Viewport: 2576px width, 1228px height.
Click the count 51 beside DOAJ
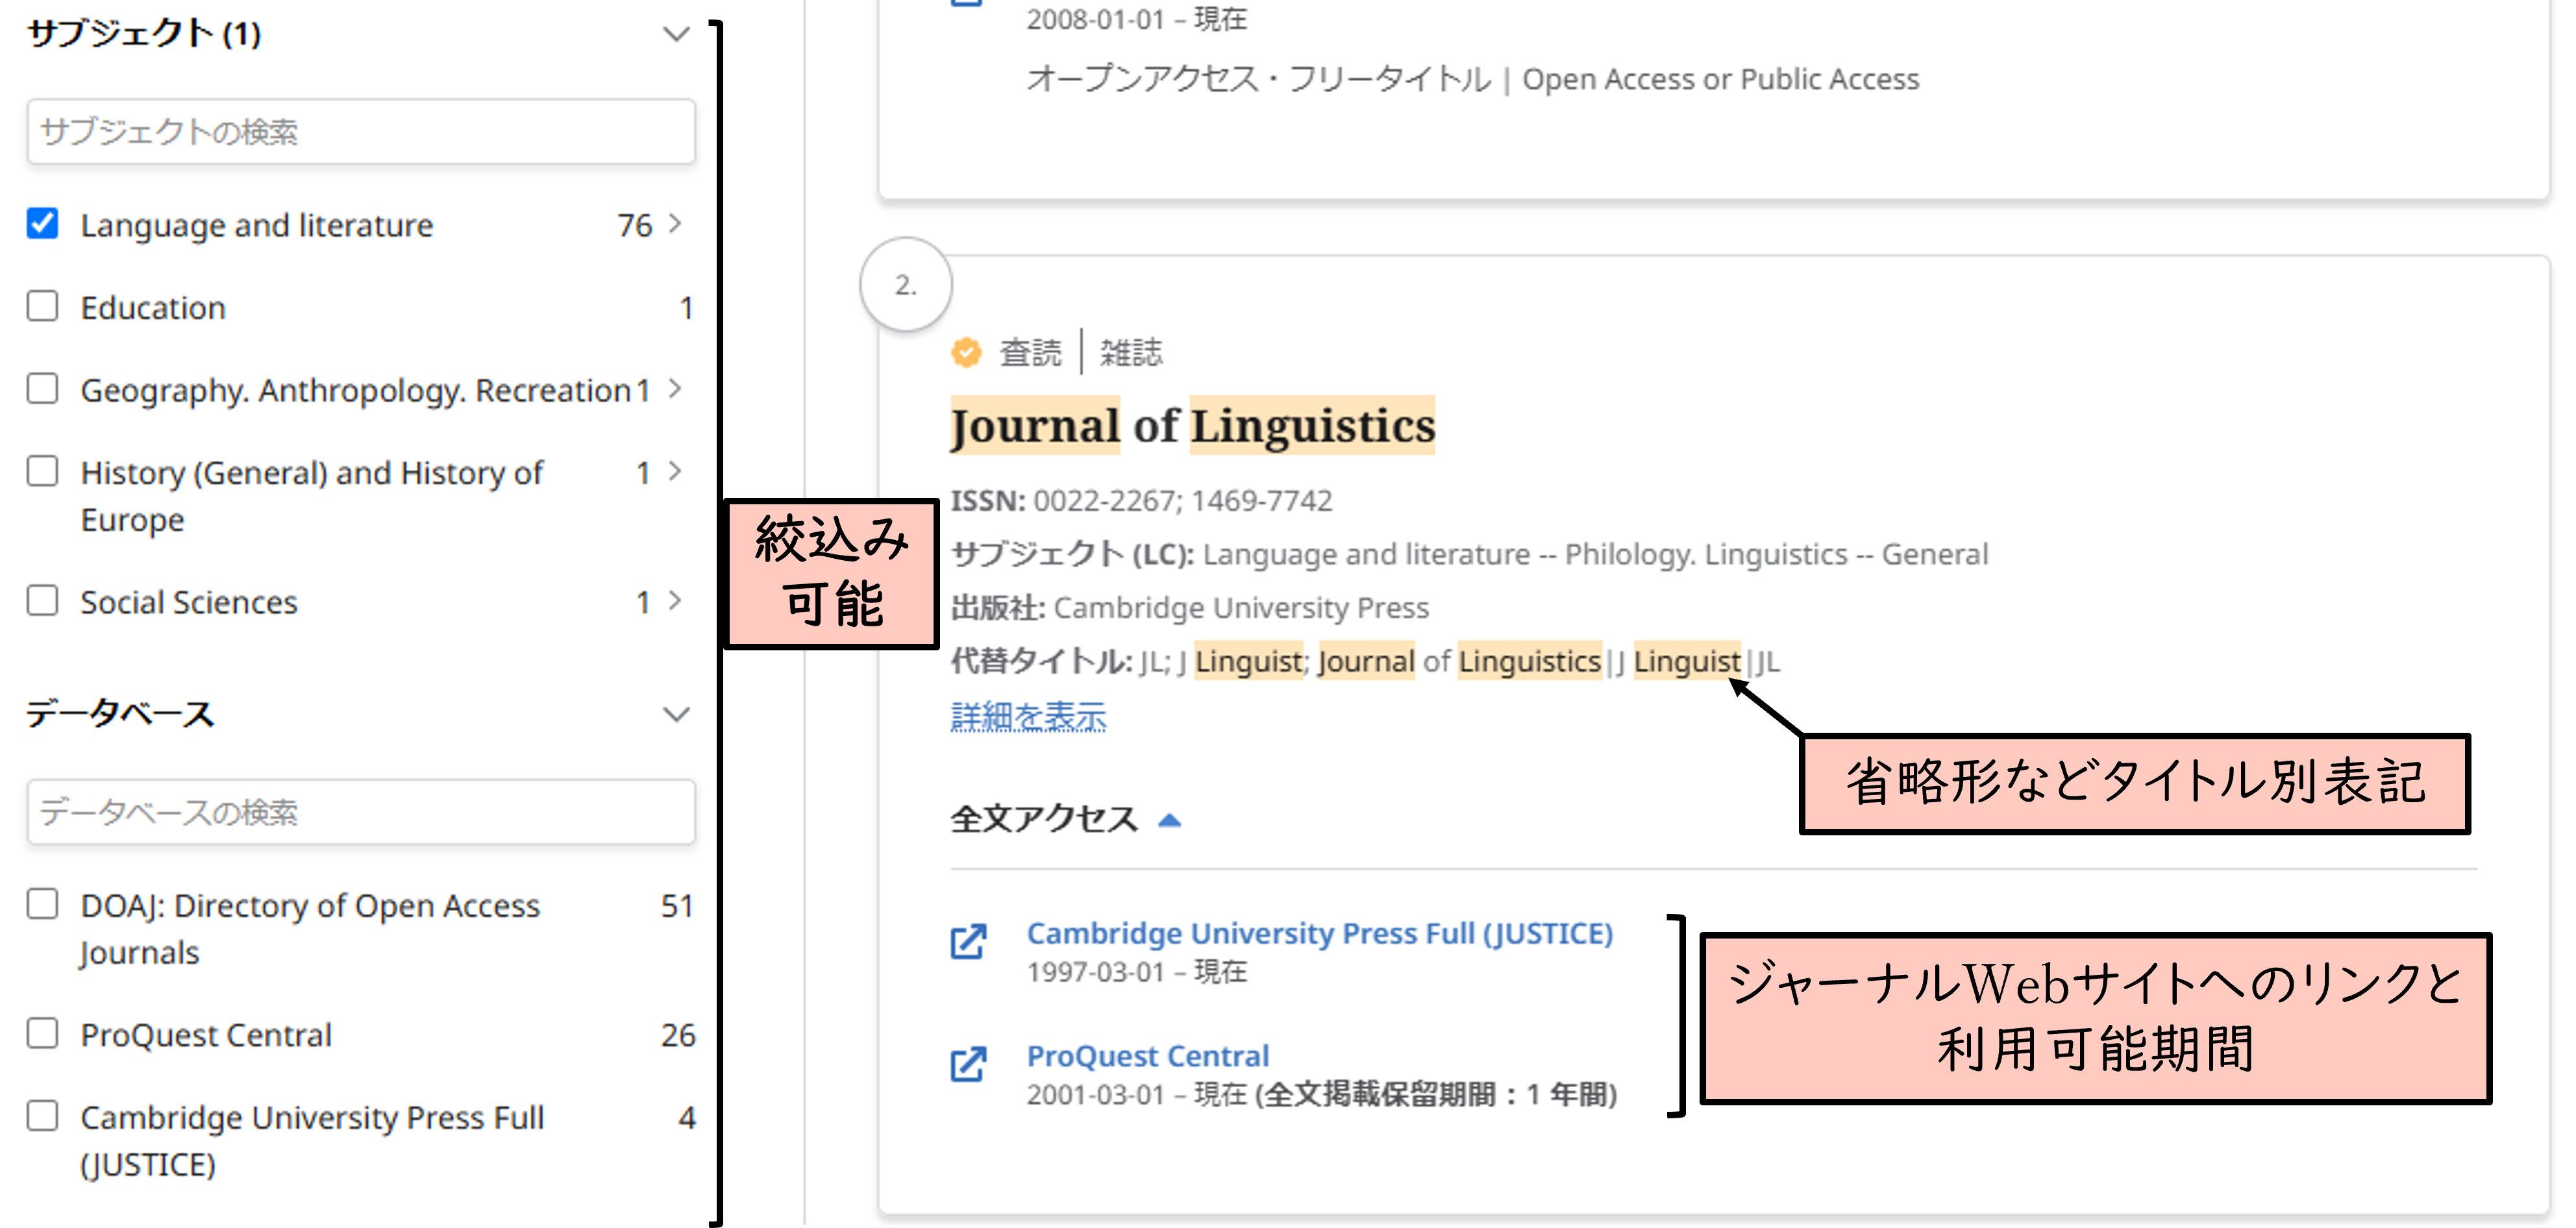[677, 906]
